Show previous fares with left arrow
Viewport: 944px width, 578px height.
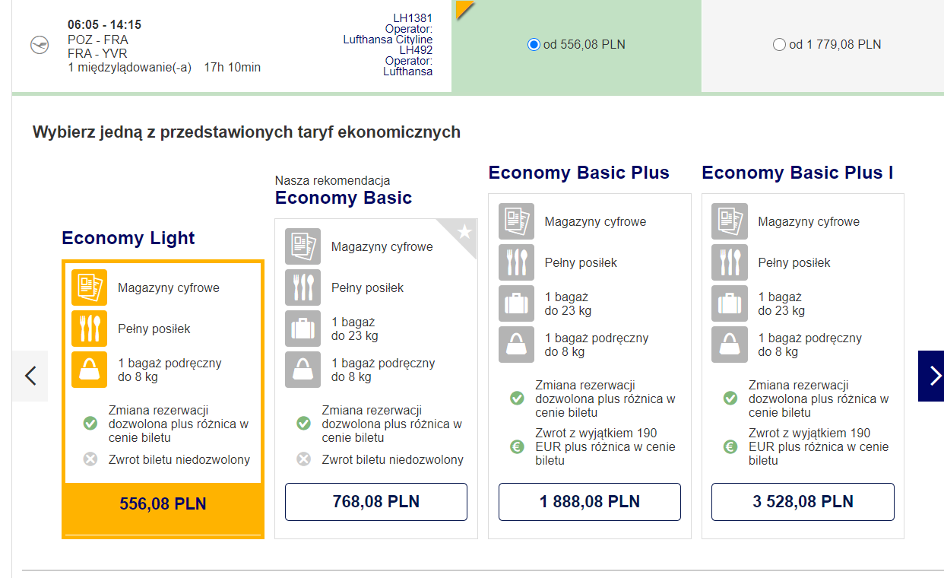(x=30, y=376)
